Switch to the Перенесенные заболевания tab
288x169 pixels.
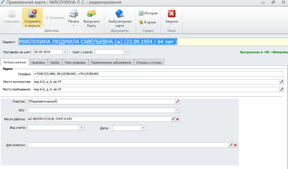point(110,63)
